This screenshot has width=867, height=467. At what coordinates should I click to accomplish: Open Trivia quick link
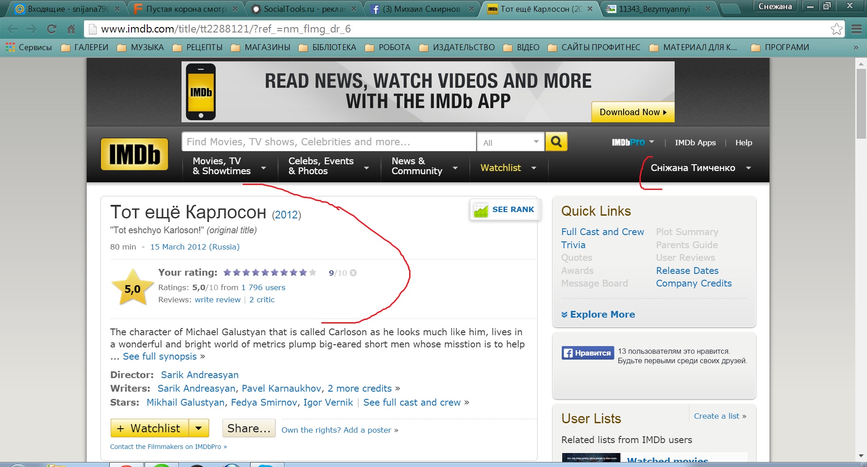click(x=573, y=245)
